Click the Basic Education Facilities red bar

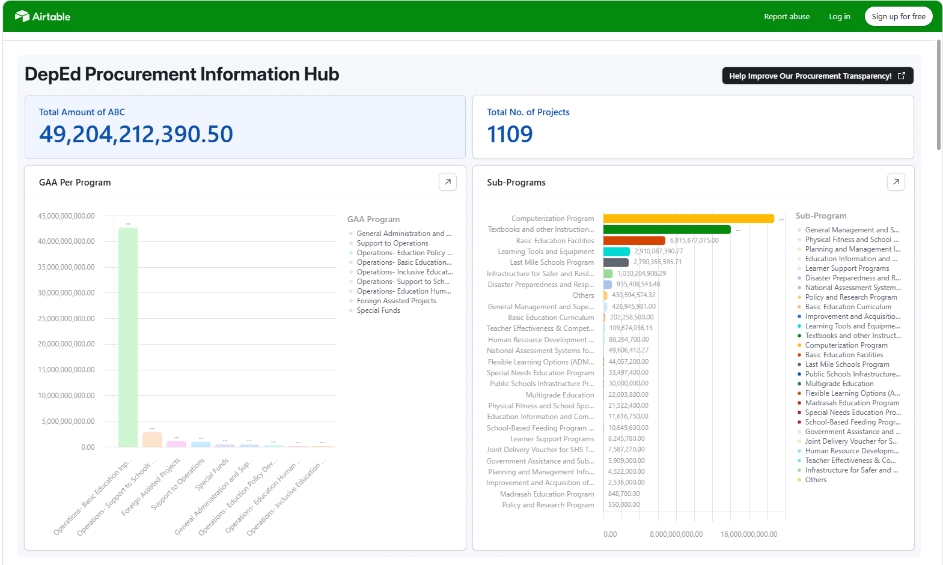(634, 240)
